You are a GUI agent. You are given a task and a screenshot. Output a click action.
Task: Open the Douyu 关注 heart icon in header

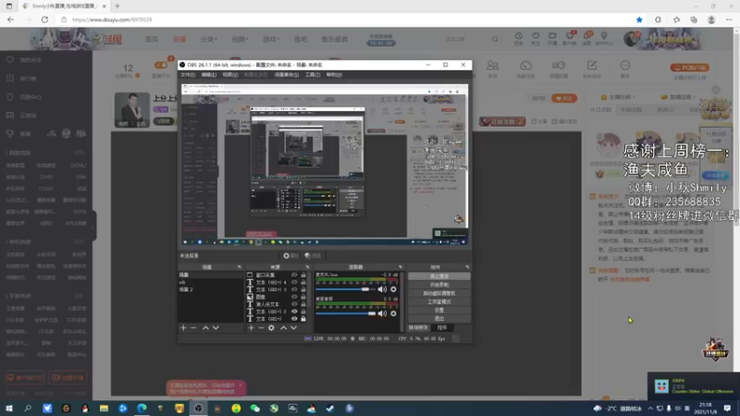[536, 39]
